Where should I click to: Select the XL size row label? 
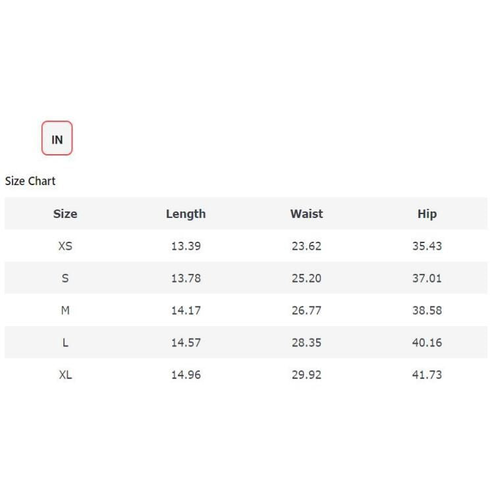click(65, 375)
